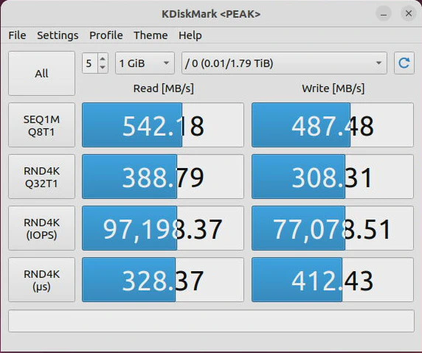Click the RND4K (μs) button
Screen dimensions: 422x353
click(x=41, y=280)
